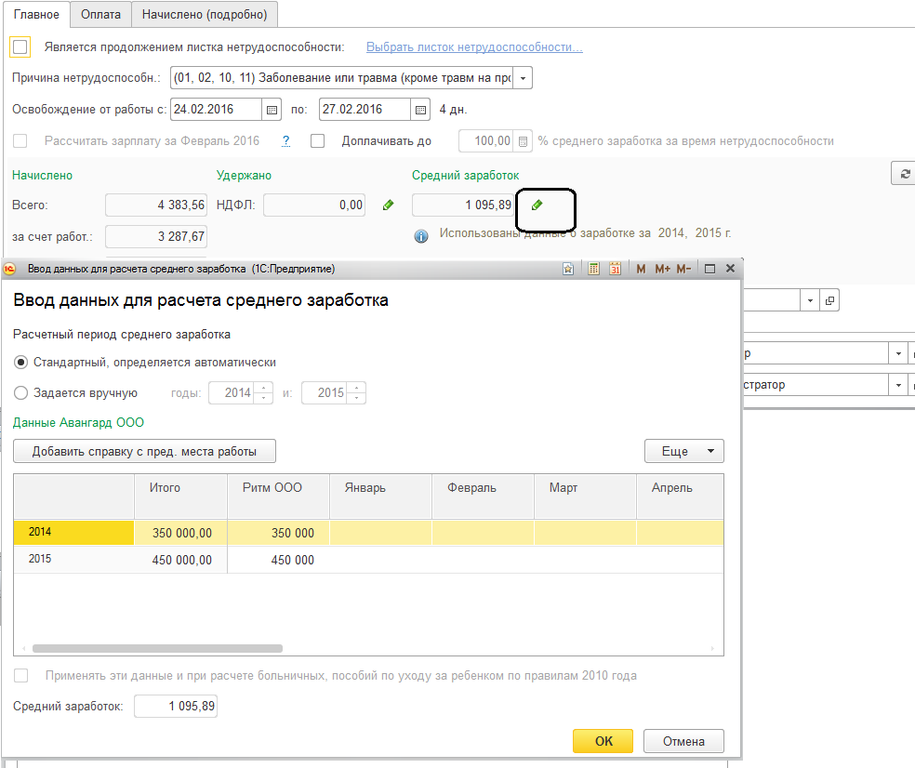The height and width of the screenshot is (768, 915).
Task: Click the M memory button in title bar
Action: (x=641, y=269)
